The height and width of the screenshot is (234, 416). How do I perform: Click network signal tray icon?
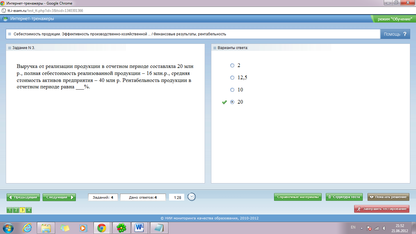376,228
